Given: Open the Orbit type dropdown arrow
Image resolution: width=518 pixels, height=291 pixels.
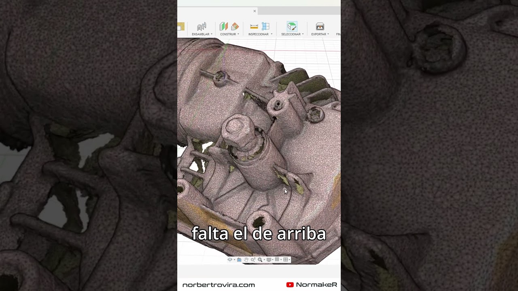Looking at the screenshot, I should (234, 260).
